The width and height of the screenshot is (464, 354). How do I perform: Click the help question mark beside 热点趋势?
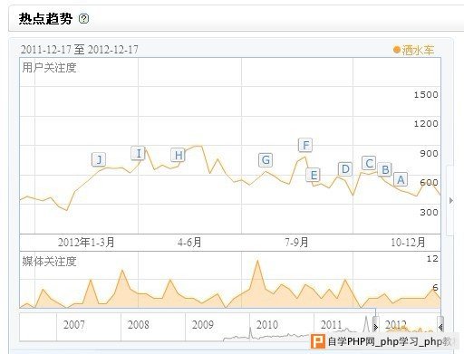(83, 19)
